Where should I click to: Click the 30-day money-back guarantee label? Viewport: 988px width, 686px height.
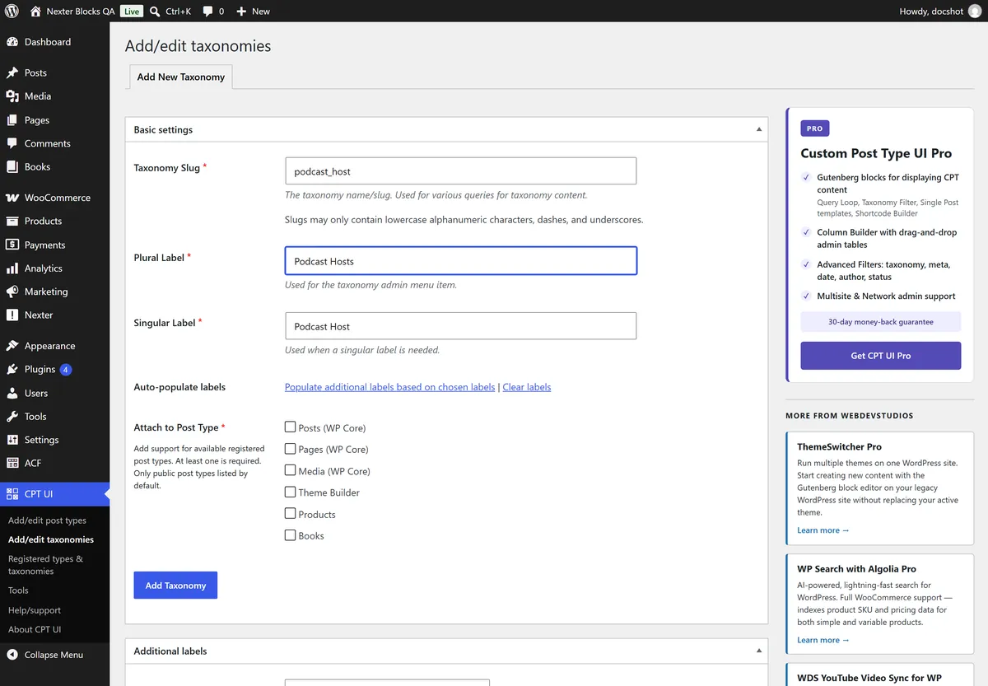[x=881, y=322]
